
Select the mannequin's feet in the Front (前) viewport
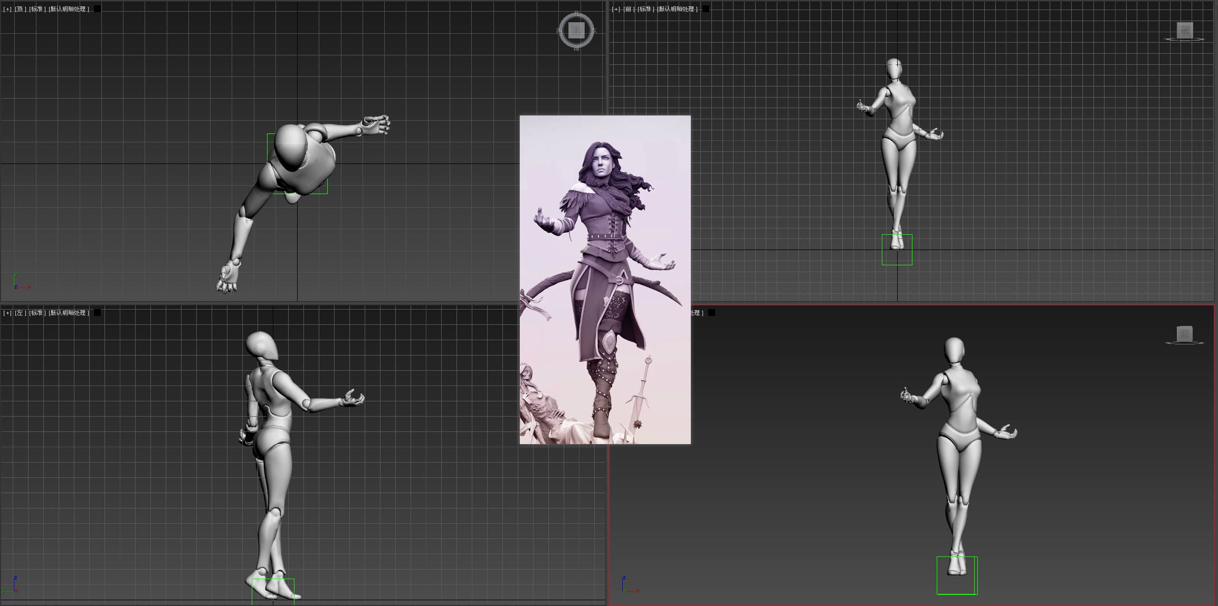click(897, 241)
